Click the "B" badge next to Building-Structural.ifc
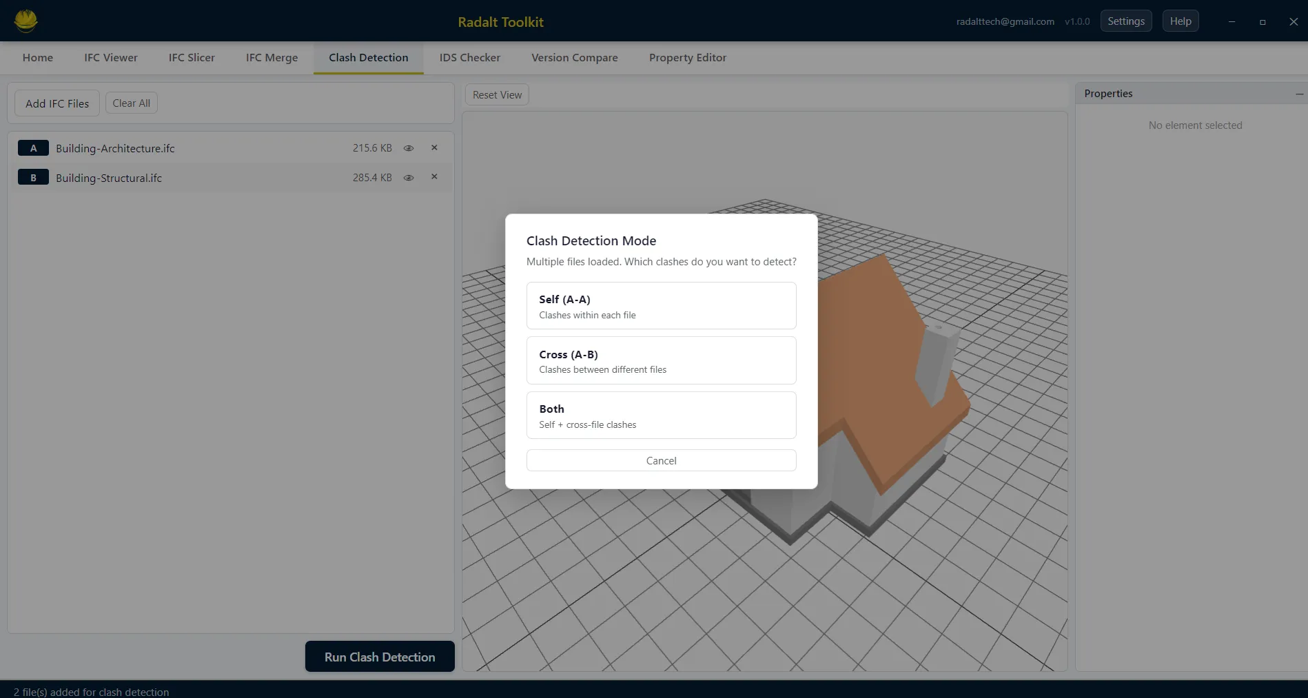The image size is (1308, 698). 33,177
